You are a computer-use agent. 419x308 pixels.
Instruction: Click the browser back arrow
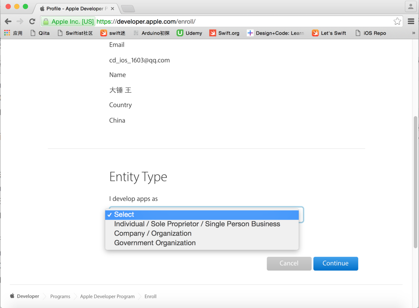pos(8,22)
